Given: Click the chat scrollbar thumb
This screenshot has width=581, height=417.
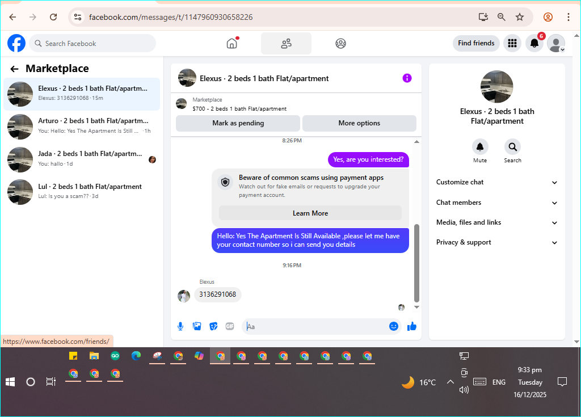Looking at the screenshot, I should coord(416,263).
